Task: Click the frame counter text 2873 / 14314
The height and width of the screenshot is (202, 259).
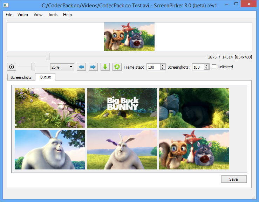Action: coord(220,57)
